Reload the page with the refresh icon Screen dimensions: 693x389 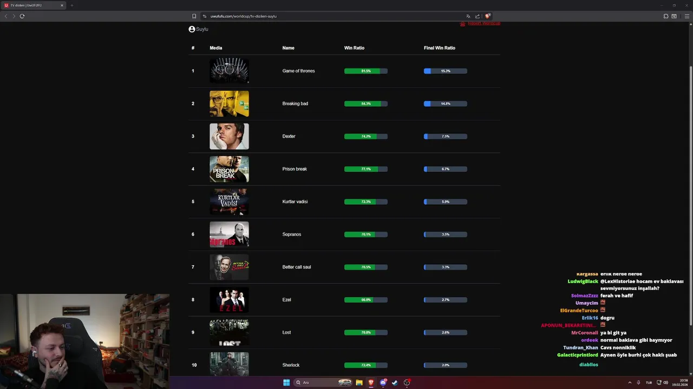tap(22, 16)
